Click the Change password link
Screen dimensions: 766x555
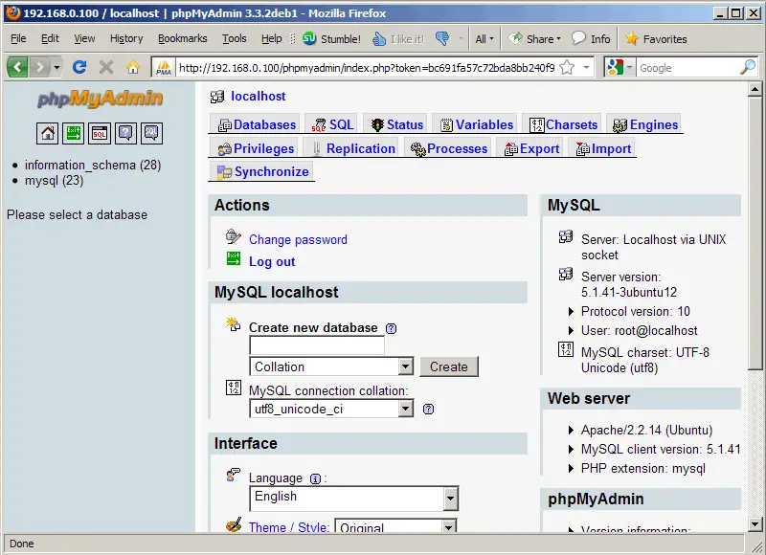tap(298, 239)
